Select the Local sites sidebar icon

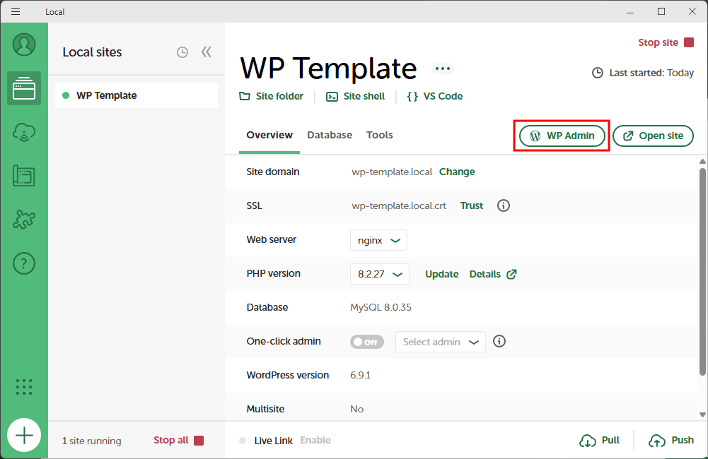coord(24,88)
